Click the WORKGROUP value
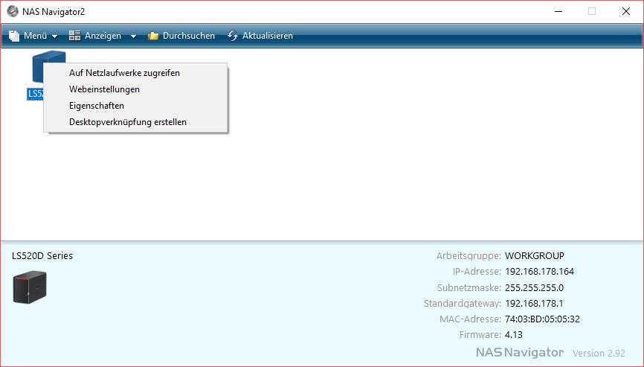 (x=535, y=255)
